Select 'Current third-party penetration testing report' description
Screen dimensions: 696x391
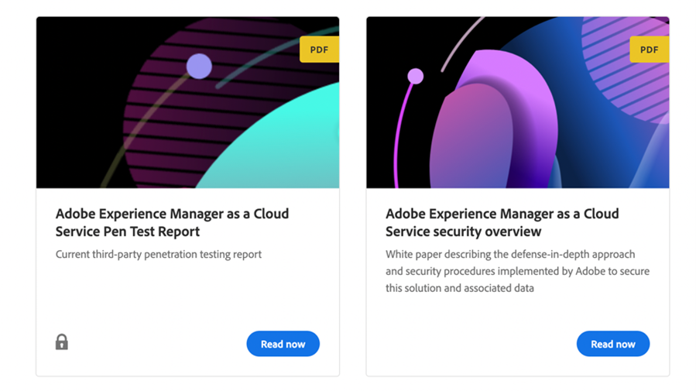pyautogui.click(x=159, y=254)
